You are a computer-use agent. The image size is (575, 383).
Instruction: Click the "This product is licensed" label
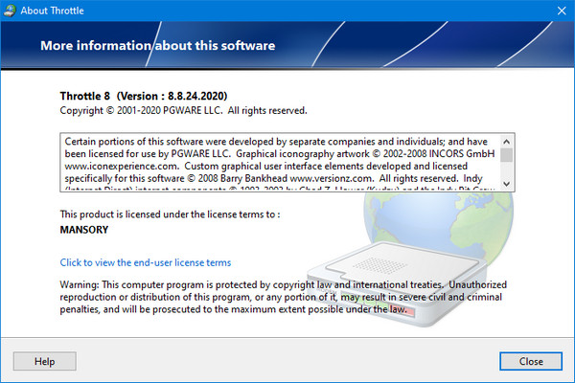tap(169, 214)
